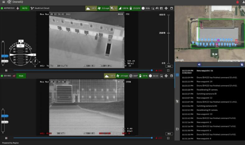The height and width of the screenshot is (145, 245).
Task: Click the robot dog video timeline slider handle
Action: point(152,138)
